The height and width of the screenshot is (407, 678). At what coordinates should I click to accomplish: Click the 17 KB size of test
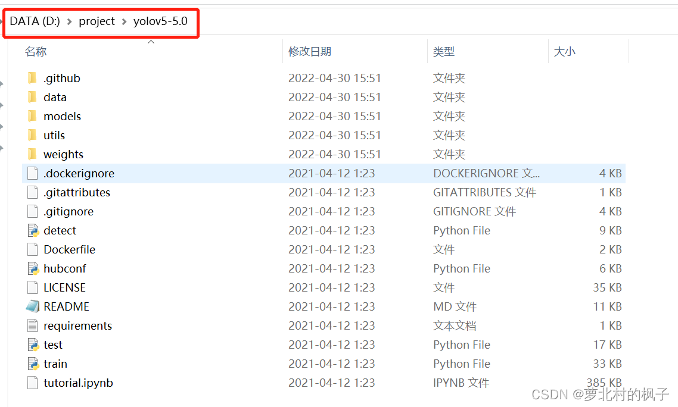pyautogui.click(x=608, y=345)
